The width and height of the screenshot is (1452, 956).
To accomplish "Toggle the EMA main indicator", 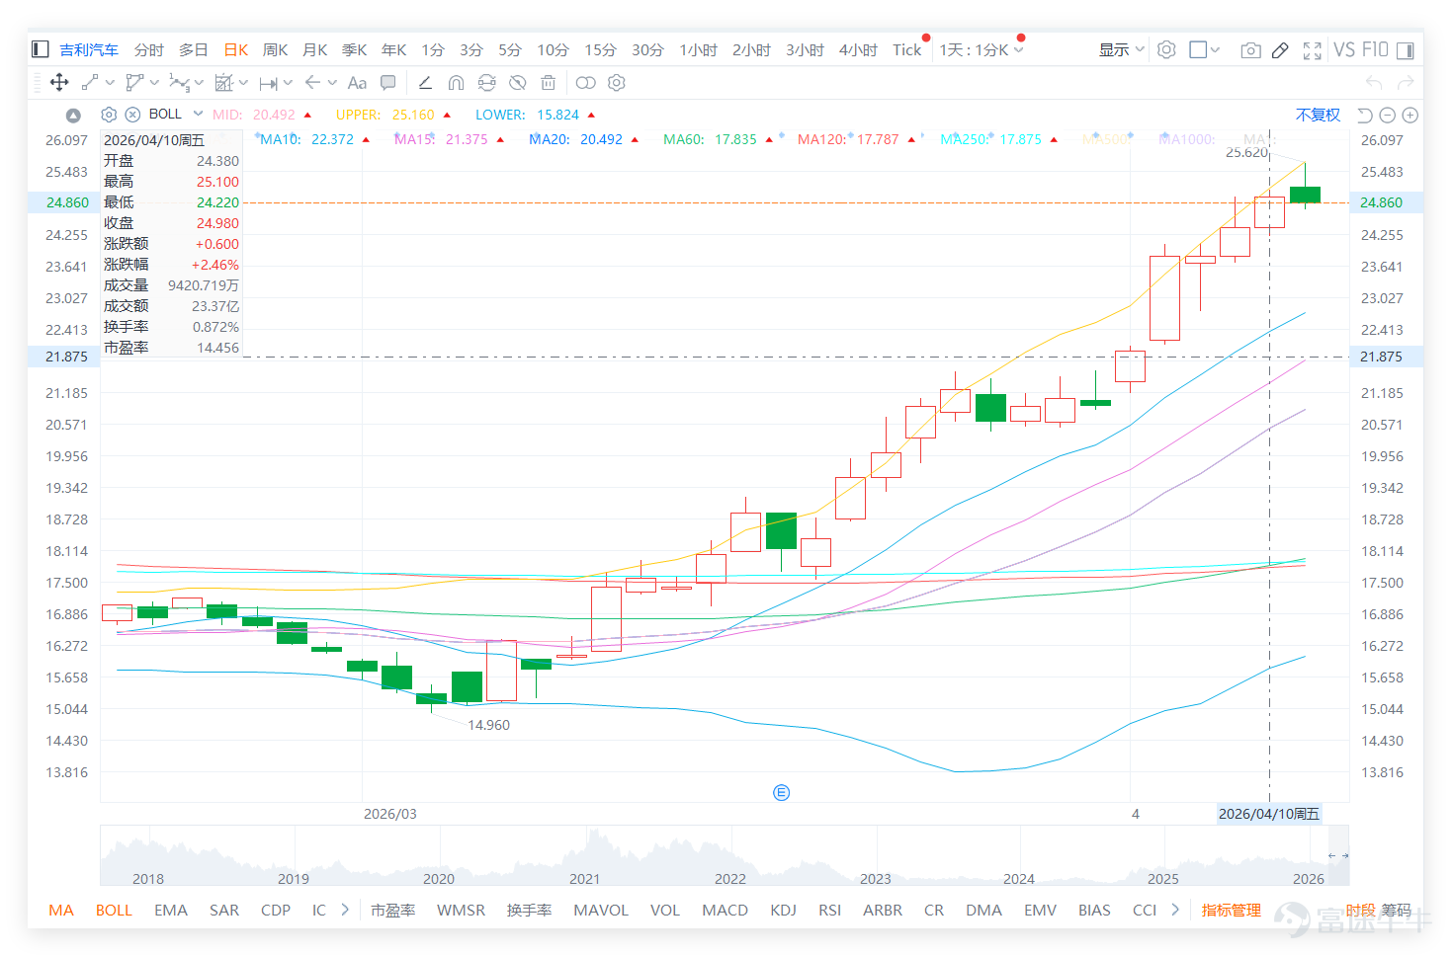I will (171, 910).
